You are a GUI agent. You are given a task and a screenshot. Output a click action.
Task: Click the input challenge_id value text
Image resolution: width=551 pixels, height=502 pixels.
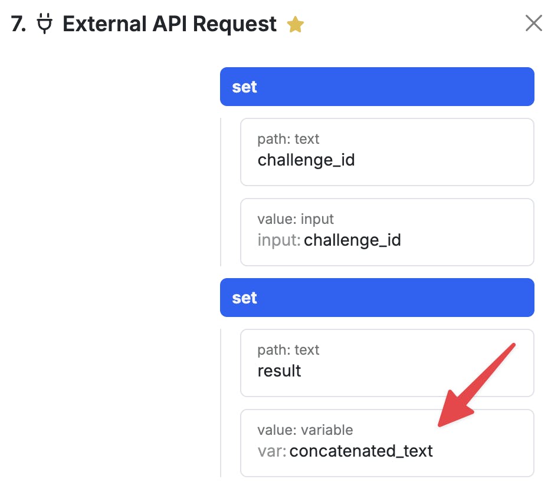click(352, 240)
